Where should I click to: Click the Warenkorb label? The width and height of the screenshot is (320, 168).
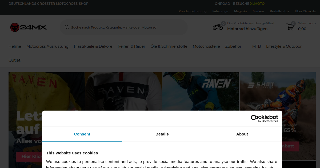point(307,23)
